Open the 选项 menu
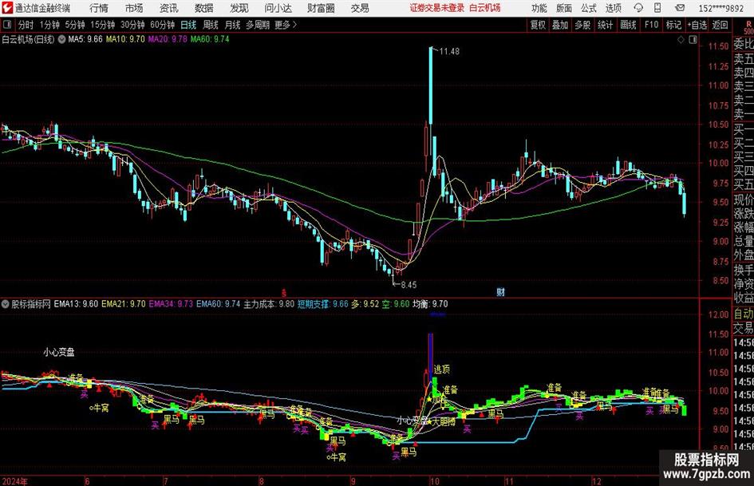The height and width of the screenshot is (486, 754). point(613,8)
